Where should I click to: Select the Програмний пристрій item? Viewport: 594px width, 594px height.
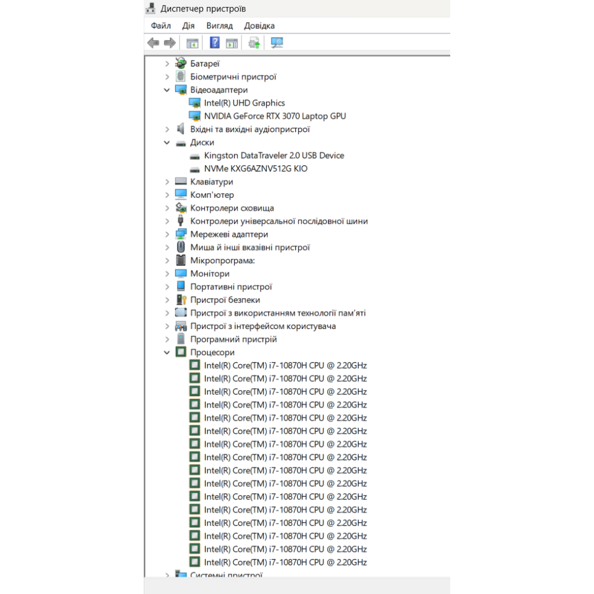point(233,339)
